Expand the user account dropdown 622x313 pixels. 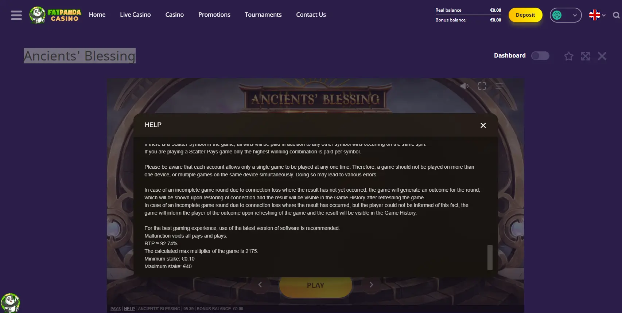pos(565,15)
